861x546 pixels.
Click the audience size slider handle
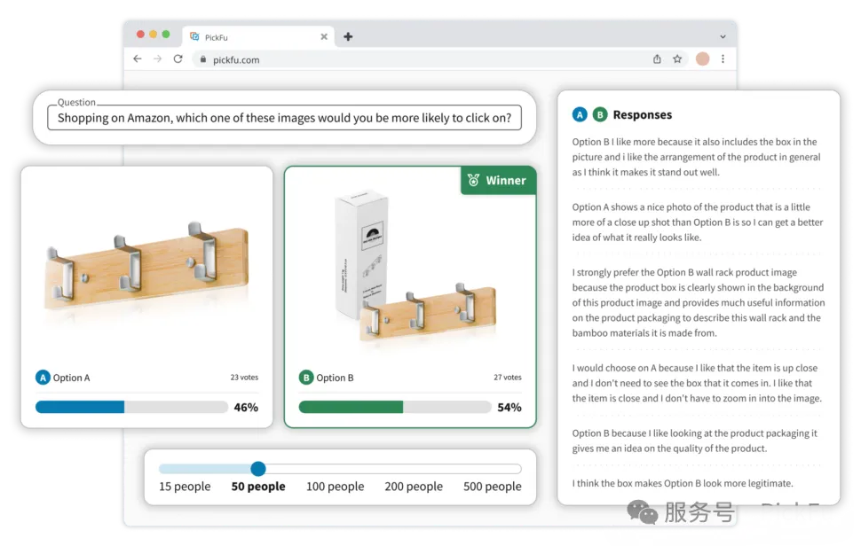pos(258,469)
